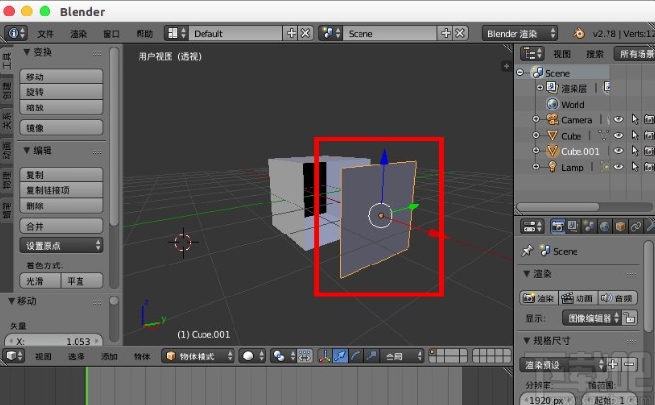This screenshot has height=405, width=655.
Task: Open the 所有场景 display dropdown
Action: (x=635, y=54)
